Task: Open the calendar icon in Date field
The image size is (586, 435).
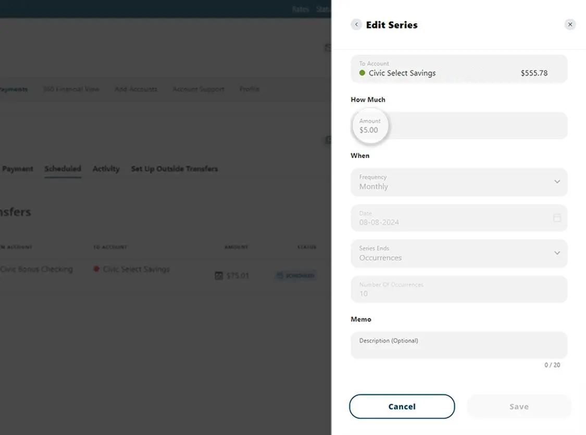Action: pyautogui.click(x=557, y=217)
